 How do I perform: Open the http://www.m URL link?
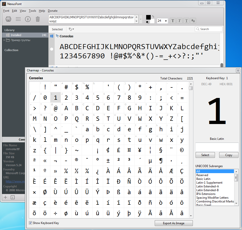pyautogui.click(x=15, y=181)
